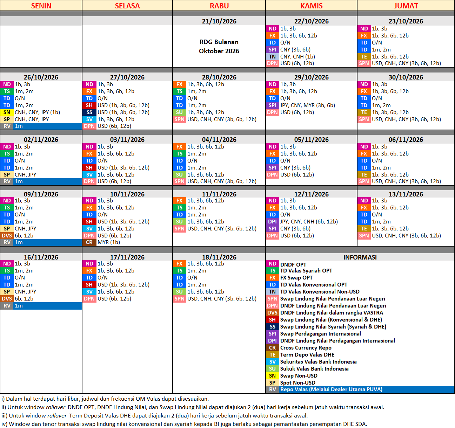
Task: Click the yellow SN badge beside Swap Non-USD
Action: tap(273, 376)
